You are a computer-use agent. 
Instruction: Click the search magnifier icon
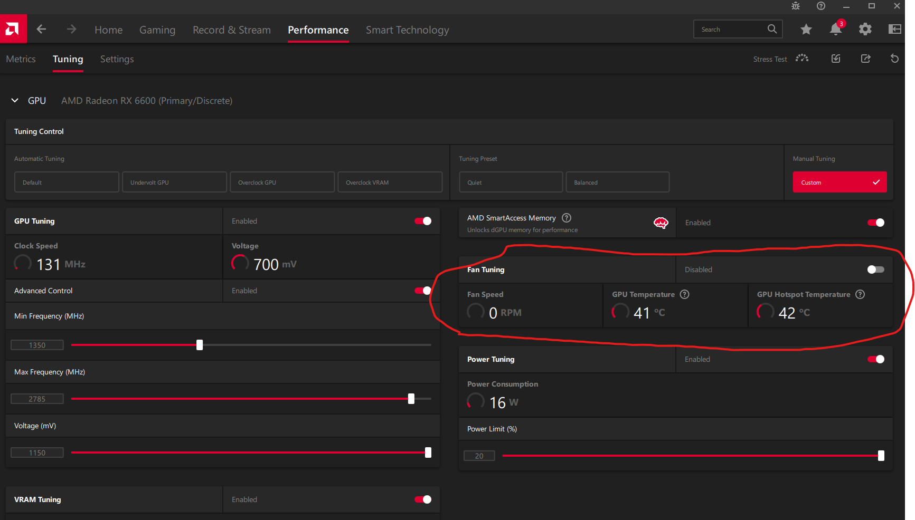pyautogui.click(x=772, y=29)
